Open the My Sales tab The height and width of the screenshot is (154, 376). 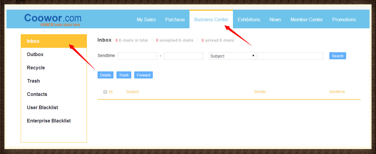pos(146,19)
